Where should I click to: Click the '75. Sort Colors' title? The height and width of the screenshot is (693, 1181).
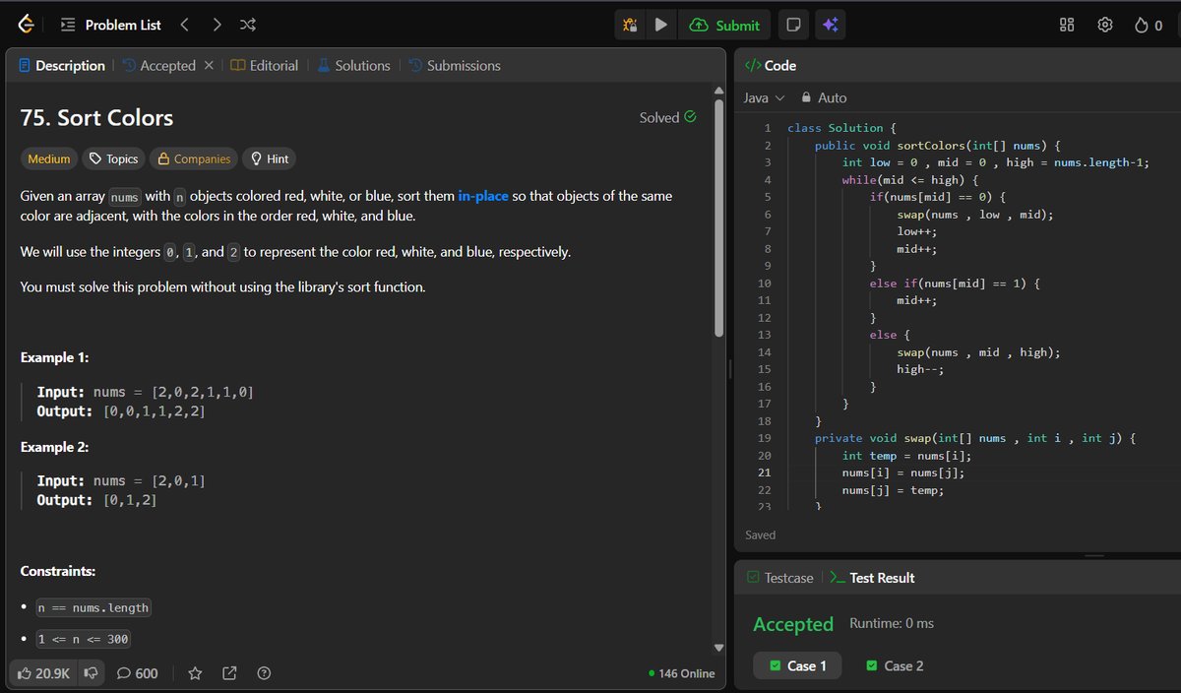point(96,118)
